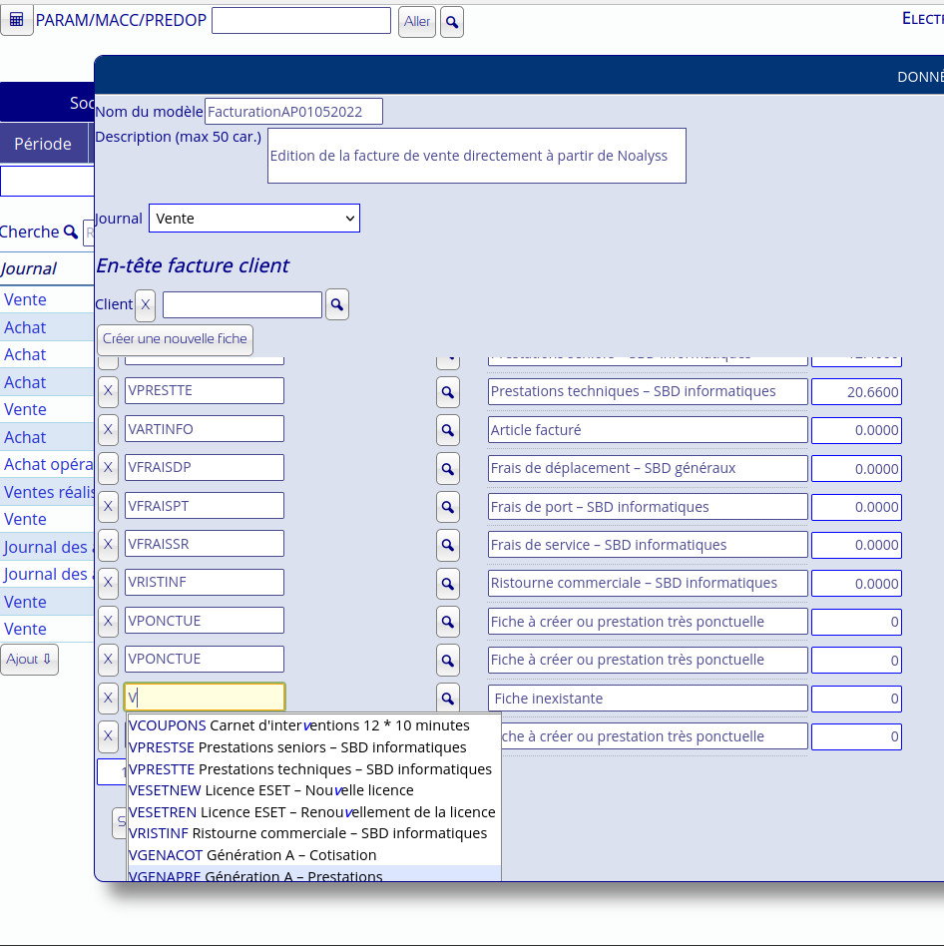
Task: Clear the VFRAISSR row using its X button
Action: click(108, 545)
